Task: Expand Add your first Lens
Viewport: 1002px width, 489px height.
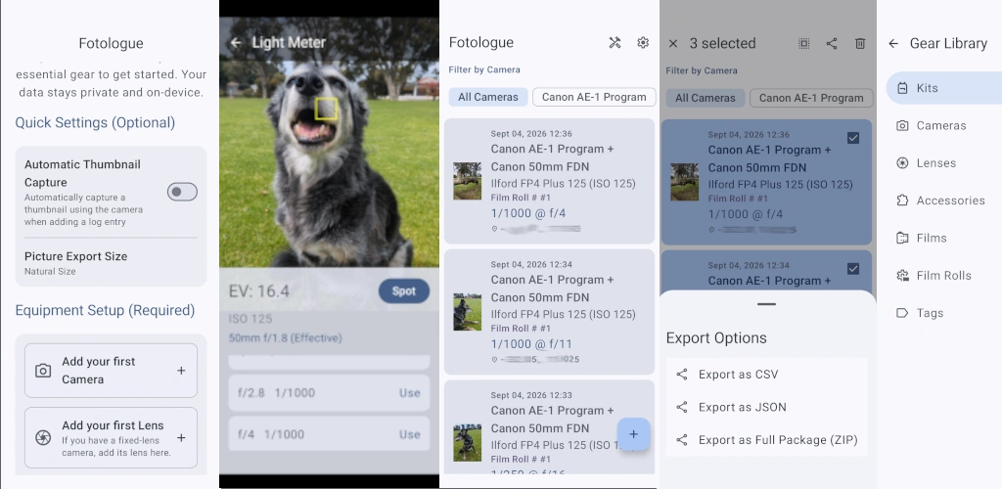Action: coord(111,438)
